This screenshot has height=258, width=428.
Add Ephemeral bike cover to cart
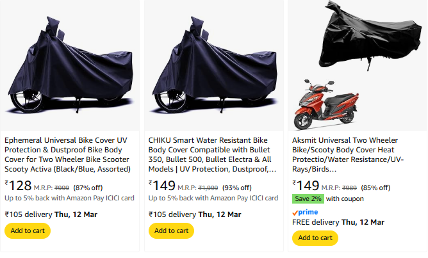tap(28, 230)
